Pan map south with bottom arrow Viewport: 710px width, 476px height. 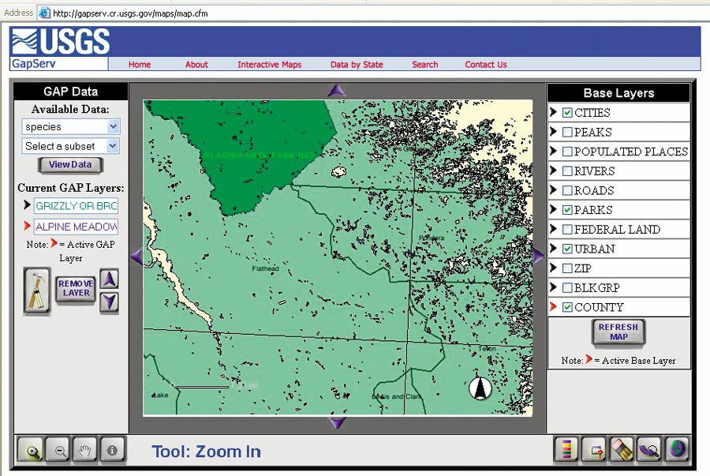coord(338,423)
